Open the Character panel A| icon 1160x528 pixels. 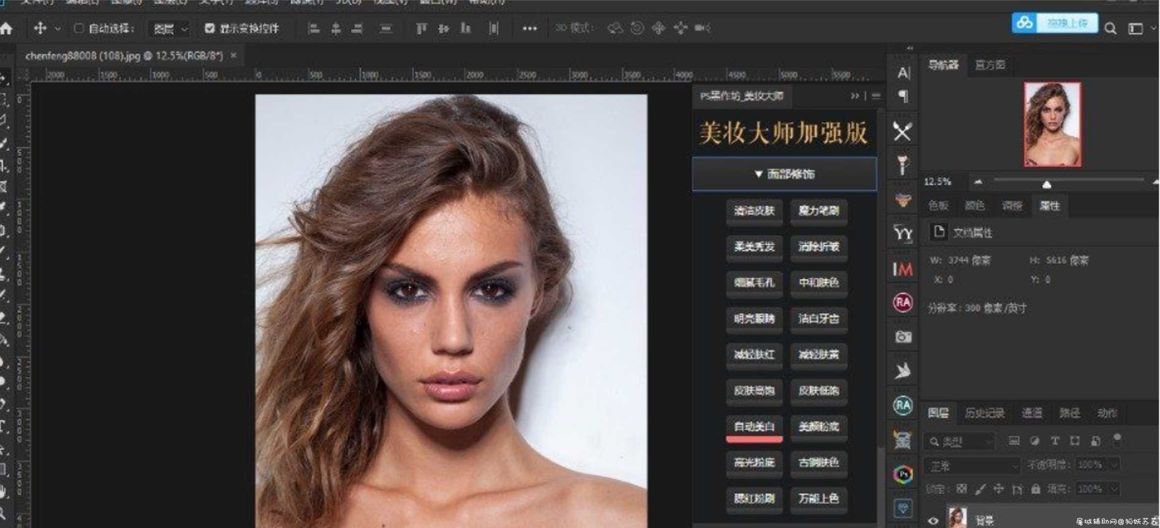pyautogui.click(x=903, y=72)
